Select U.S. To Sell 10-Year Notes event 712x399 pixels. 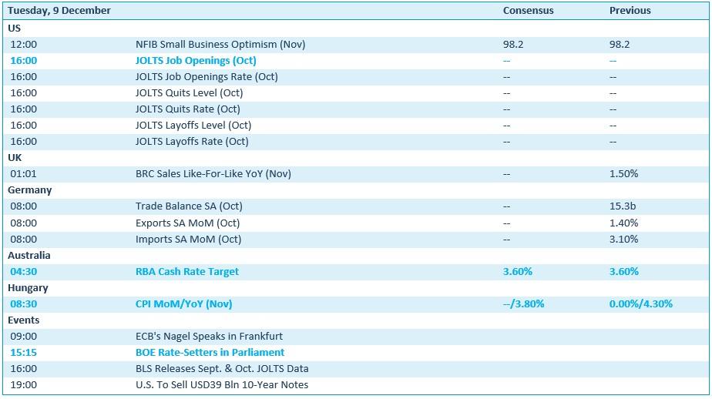coord(221,384)
